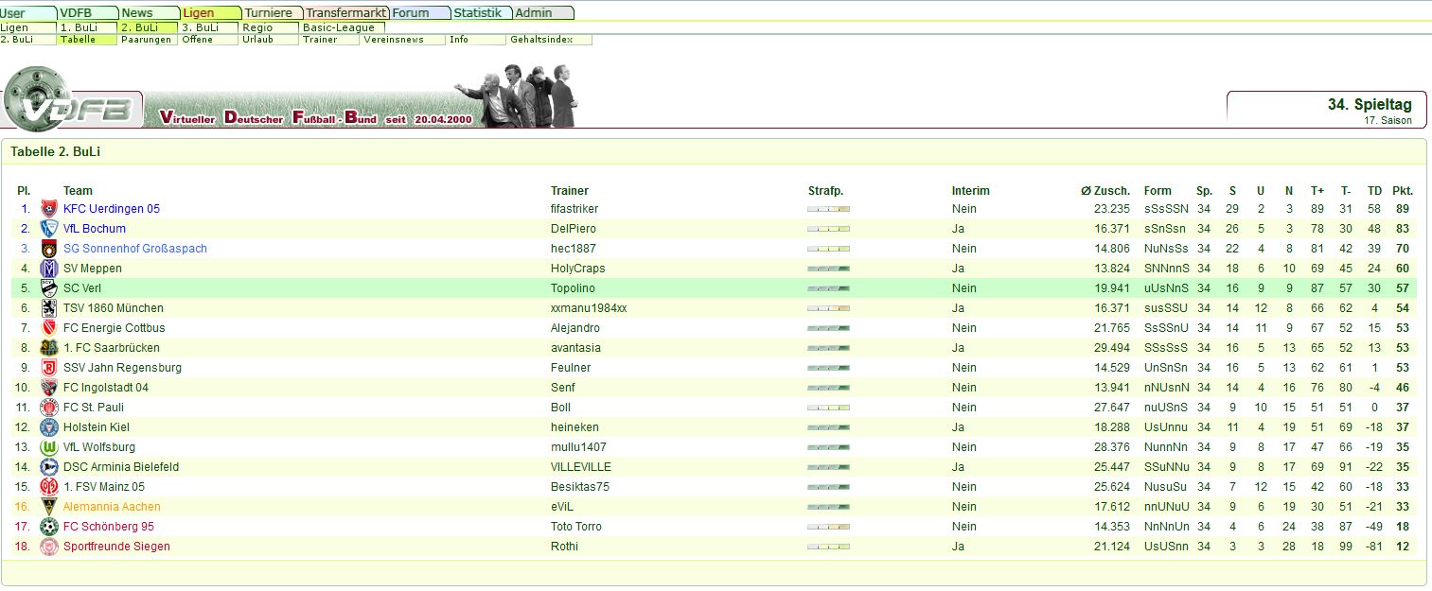Image resolution: width=1432 pixels, height=591 pixels.
Task: Open the Admin tab
Action: point(543,13)
